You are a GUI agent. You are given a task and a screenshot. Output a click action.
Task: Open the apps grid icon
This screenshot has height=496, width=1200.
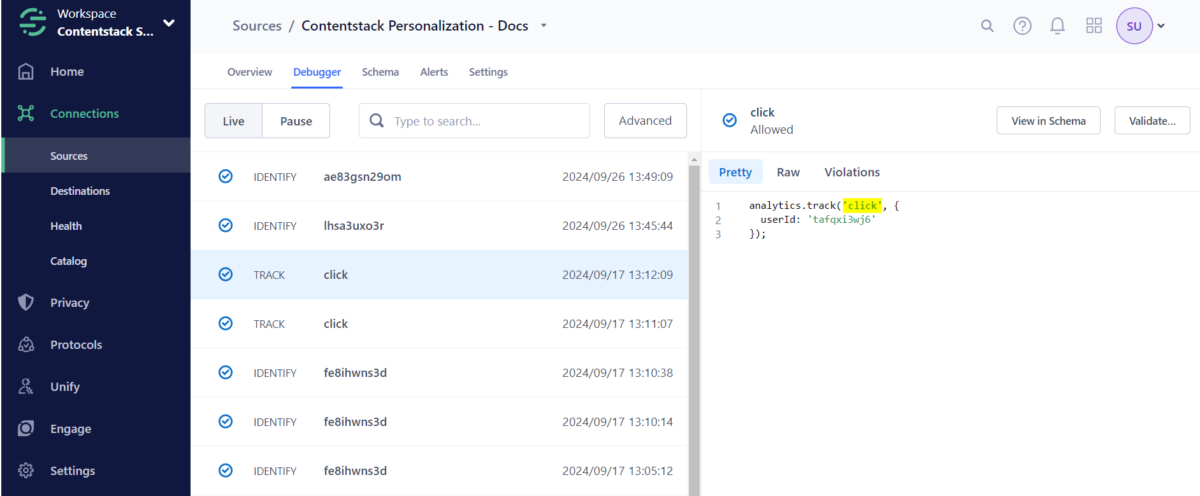1094,25
